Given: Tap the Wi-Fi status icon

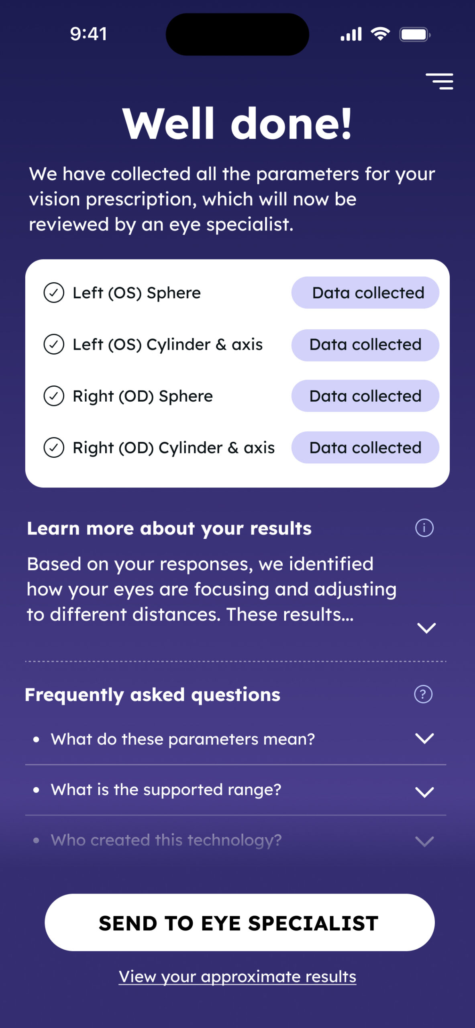Looking at the screenshot, I should point(380,34).
